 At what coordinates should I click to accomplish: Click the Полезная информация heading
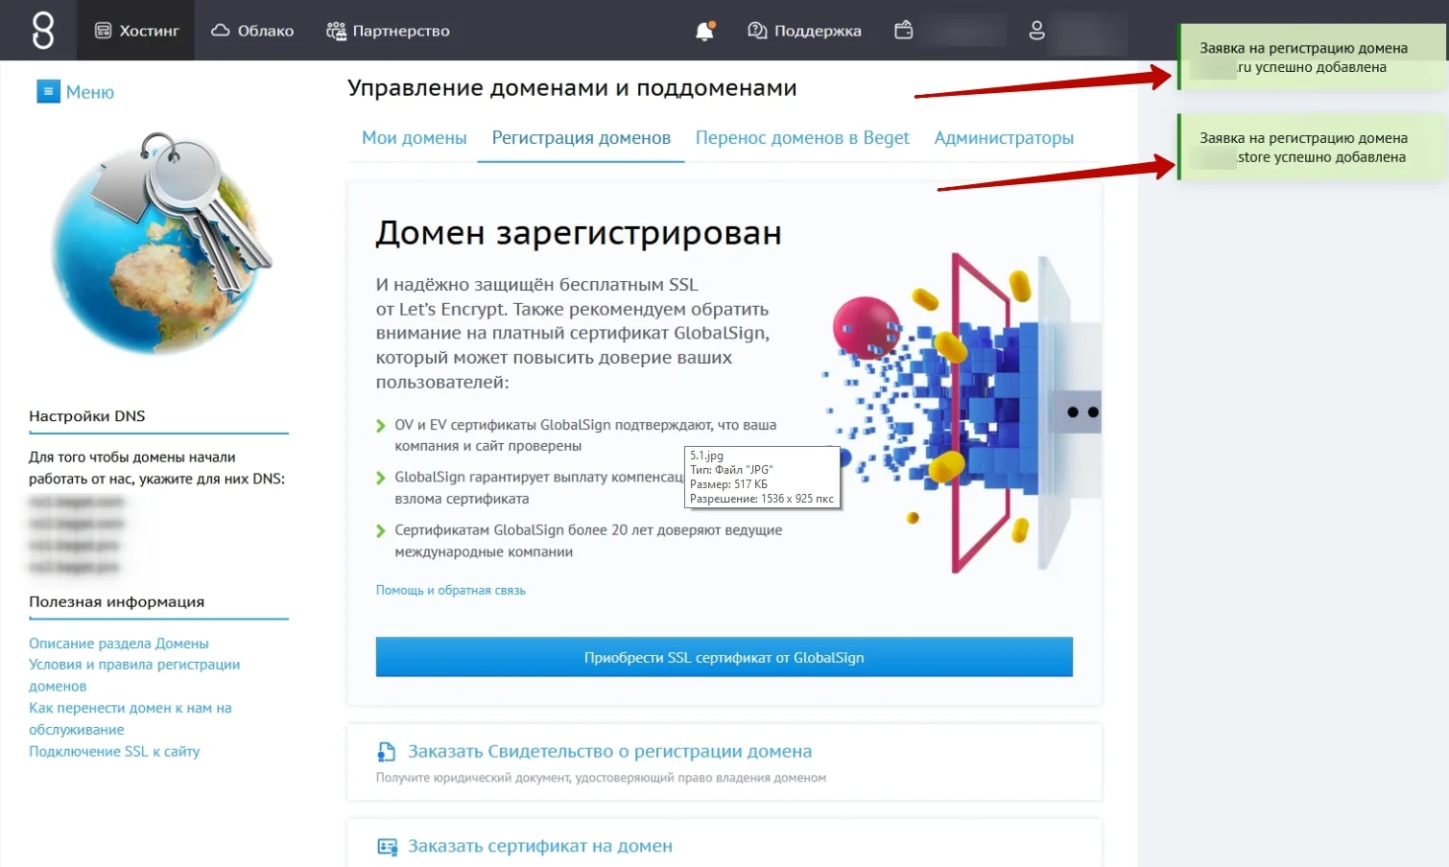116,601
